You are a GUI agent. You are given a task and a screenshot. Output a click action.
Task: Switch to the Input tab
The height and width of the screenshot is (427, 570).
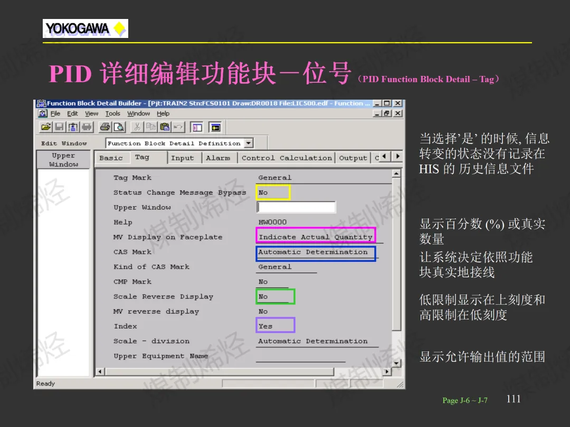[183, 158]
